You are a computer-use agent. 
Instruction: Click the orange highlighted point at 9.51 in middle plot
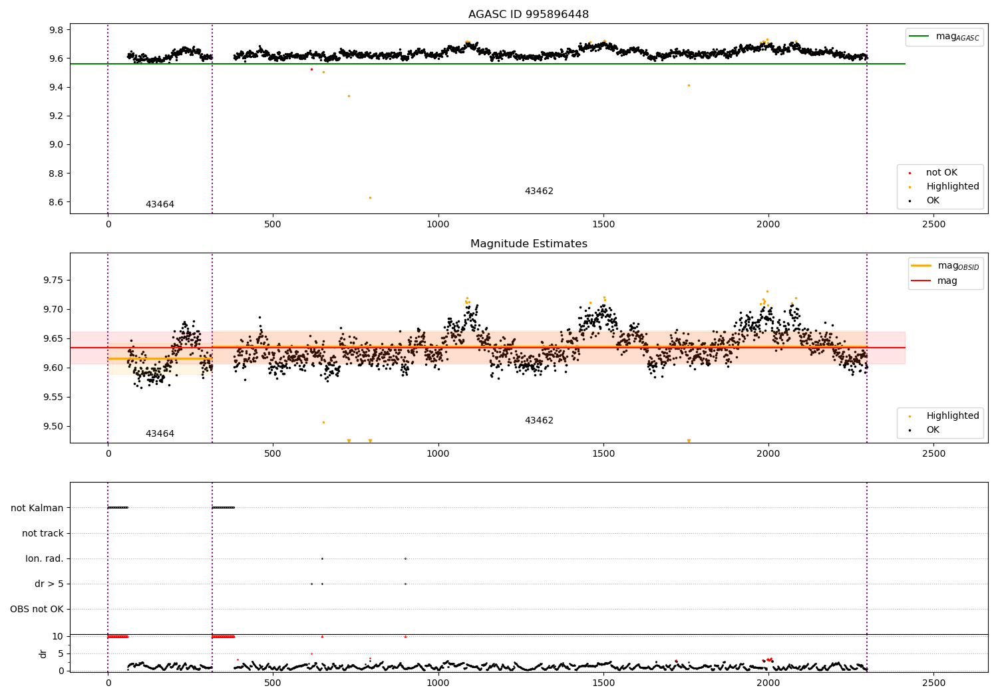tap(323, 422)
